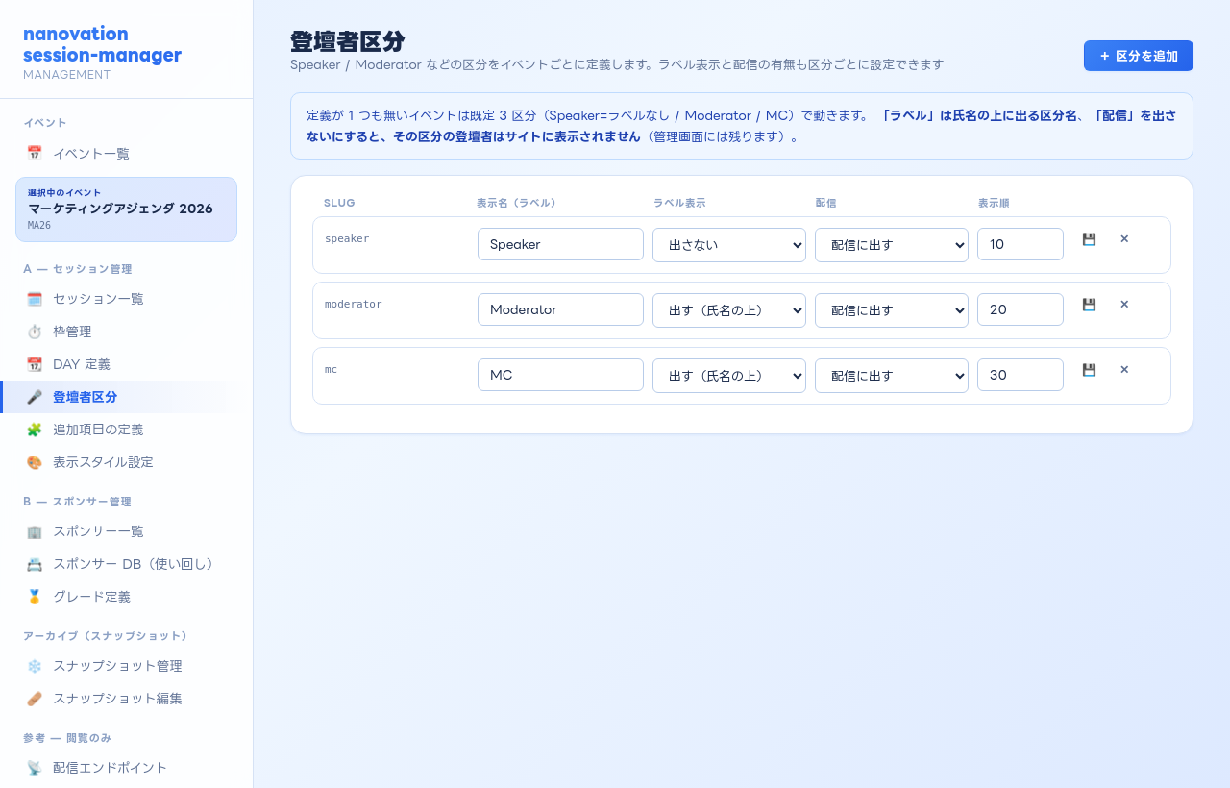The height and width of the screenshot is (788, 1230).
Task: Select the マーケティングアジェンダ 2026 event card
Action: (x=126, y=209)
